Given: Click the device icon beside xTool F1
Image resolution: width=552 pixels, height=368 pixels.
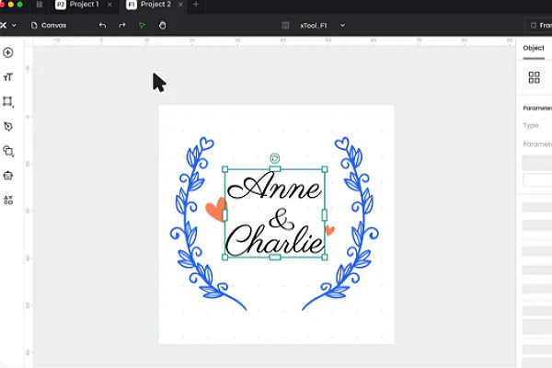Looking at the screenshot, I should [285, 26].
